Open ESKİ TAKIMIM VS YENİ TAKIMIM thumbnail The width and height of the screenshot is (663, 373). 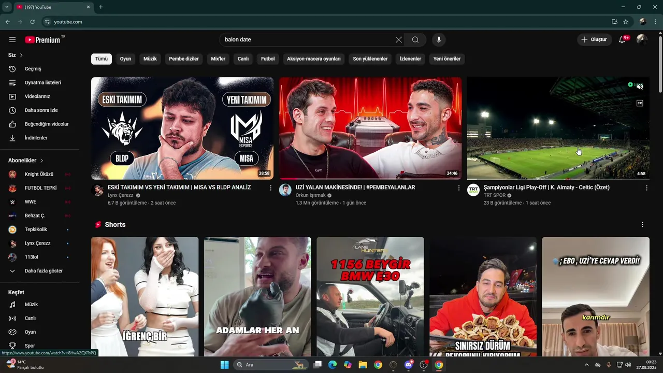182,128
